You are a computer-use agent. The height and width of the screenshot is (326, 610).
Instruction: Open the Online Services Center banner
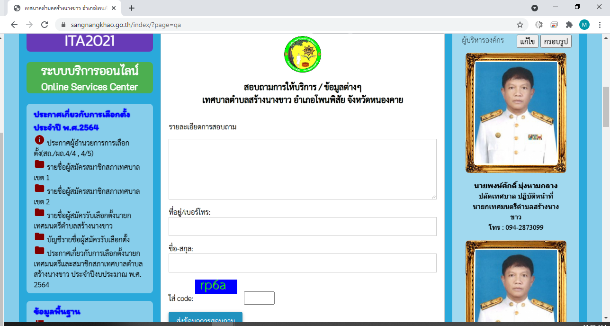90,78
